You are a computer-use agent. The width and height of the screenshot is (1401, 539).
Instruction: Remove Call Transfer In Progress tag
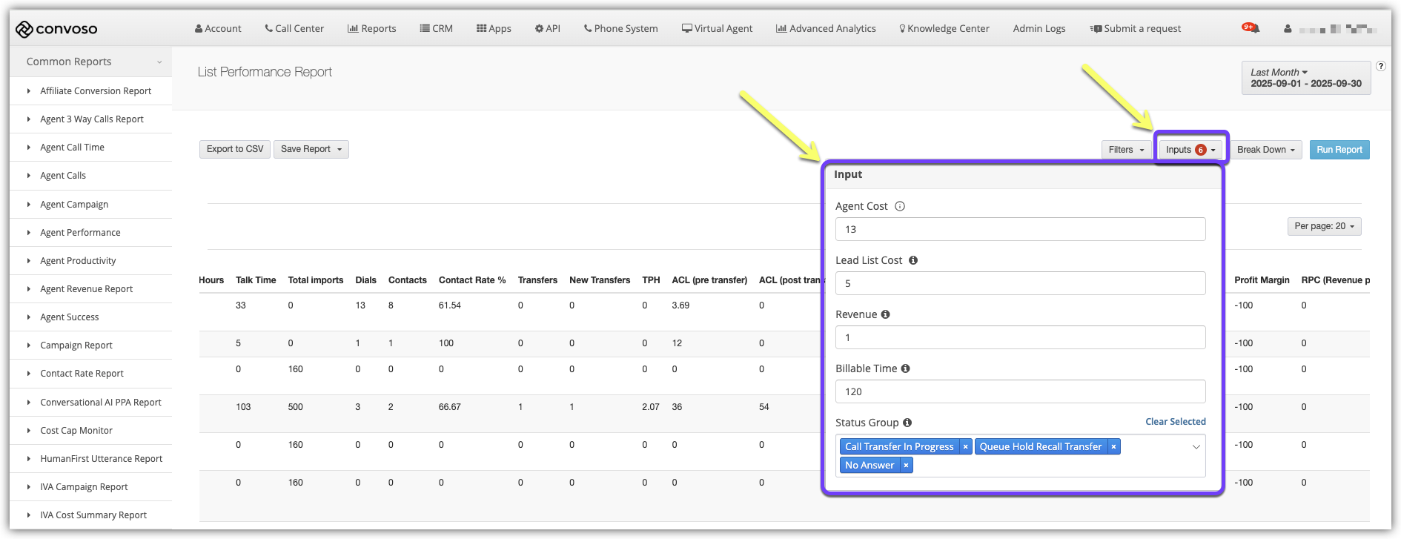(x=965, y=447)
